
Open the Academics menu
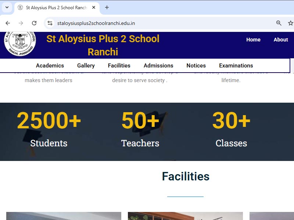50,66
